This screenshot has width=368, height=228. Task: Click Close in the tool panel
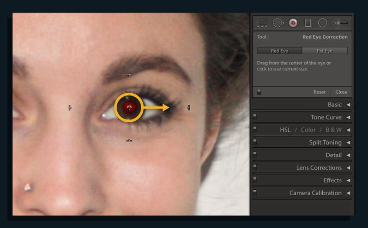coord(341,92)
